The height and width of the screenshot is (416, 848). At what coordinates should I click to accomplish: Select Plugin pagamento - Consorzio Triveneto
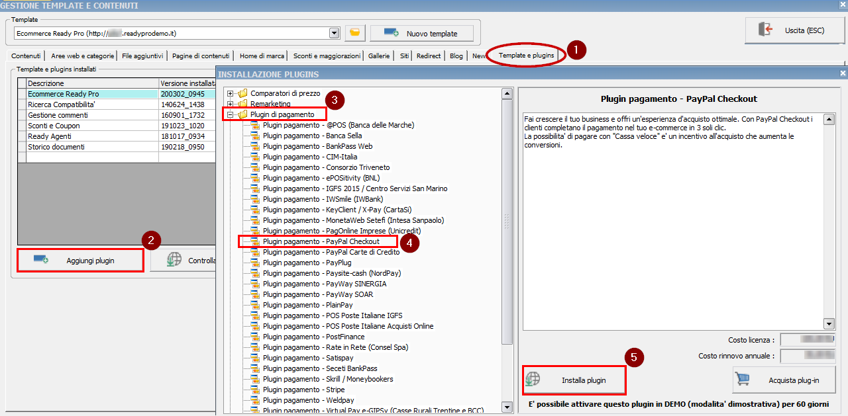click(326, 167)
